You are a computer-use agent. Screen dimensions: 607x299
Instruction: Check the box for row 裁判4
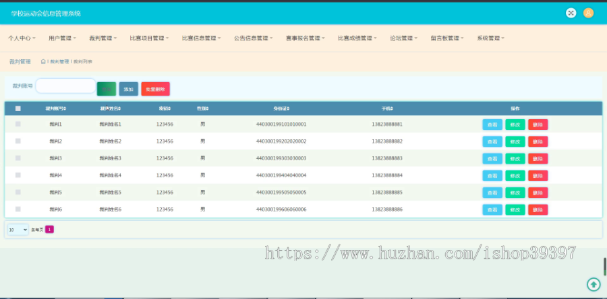click(x=18, y=175)
